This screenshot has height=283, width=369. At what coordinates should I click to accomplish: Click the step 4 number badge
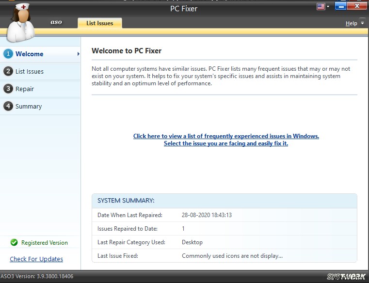click(8, 106)
